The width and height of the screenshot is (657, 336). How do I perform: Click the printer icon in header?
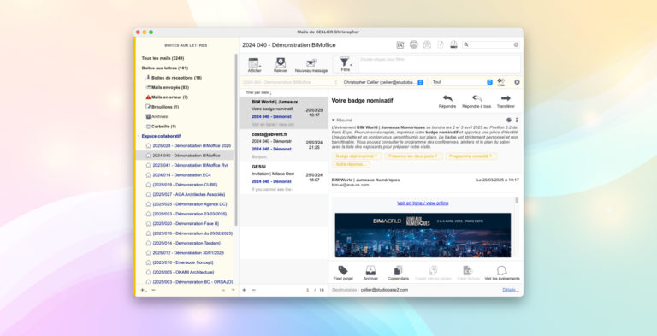[413, 44]
